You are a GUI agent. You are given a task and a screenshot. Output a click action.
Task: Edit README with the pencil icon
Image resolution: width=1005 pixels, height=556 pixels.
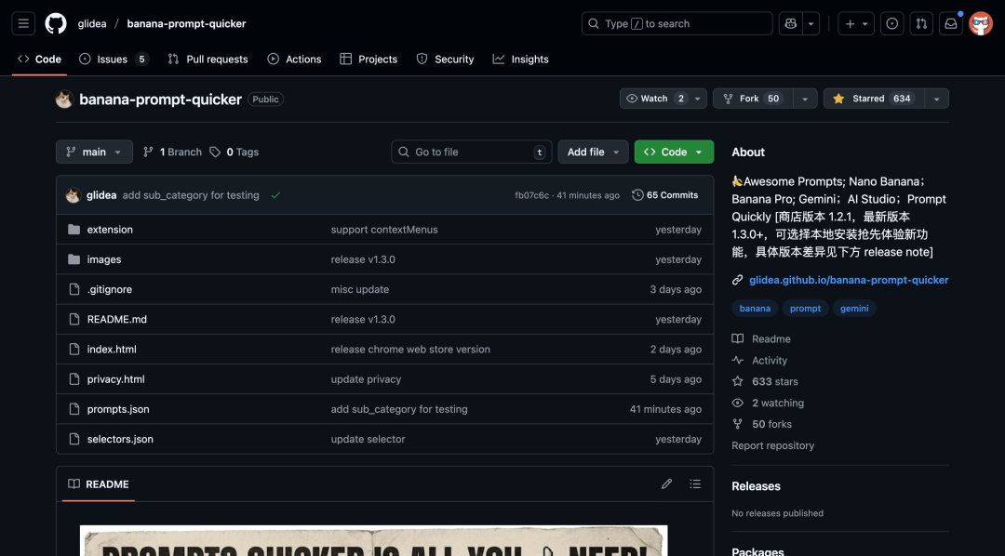666,483
